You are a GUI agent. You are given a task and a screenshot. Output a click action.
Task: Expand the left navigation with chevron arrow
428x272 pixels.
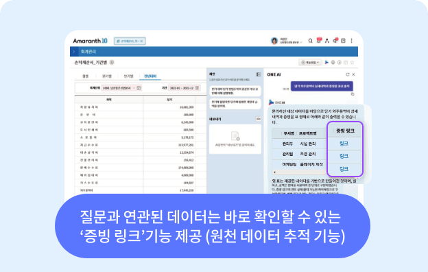point(74,52)
